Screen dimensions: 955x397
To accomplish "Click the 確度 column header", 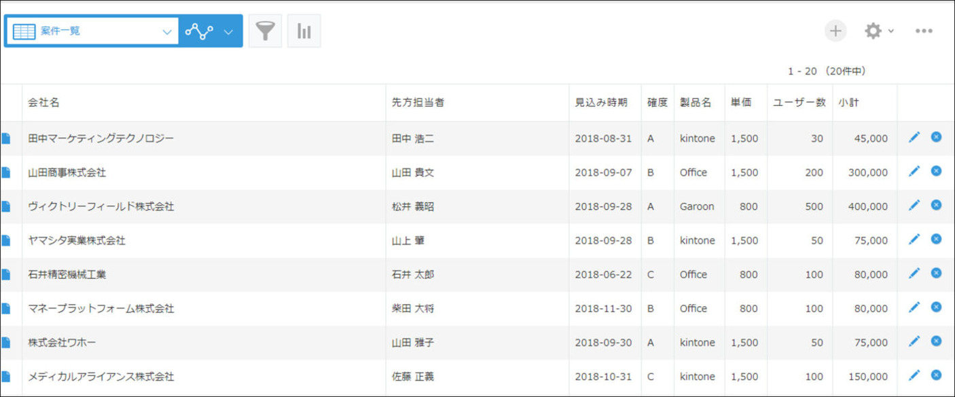I will pos(657,102).
